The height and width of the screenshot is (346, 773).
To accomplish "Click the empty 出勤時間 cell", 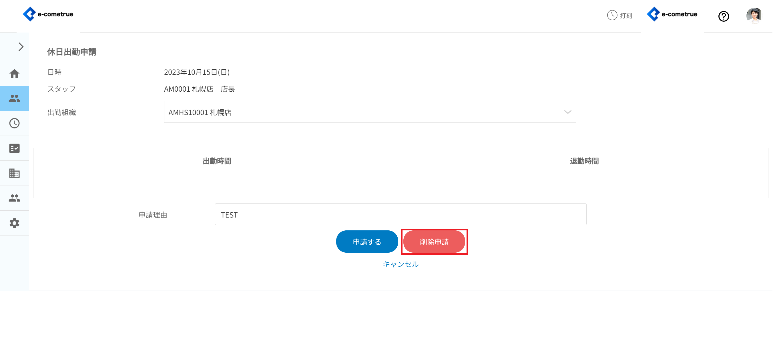I will click(x=217, y=185).
